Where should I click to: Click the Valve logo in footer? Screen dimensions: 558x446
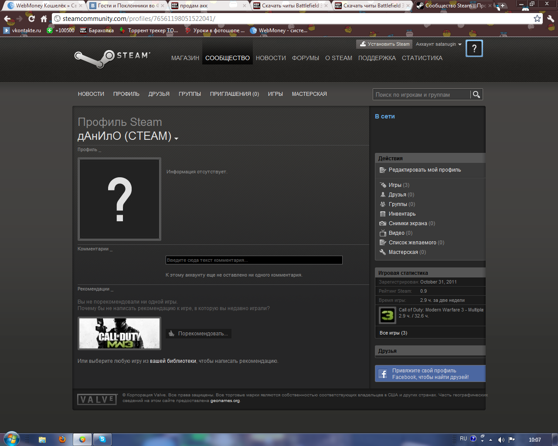[97, 399]
